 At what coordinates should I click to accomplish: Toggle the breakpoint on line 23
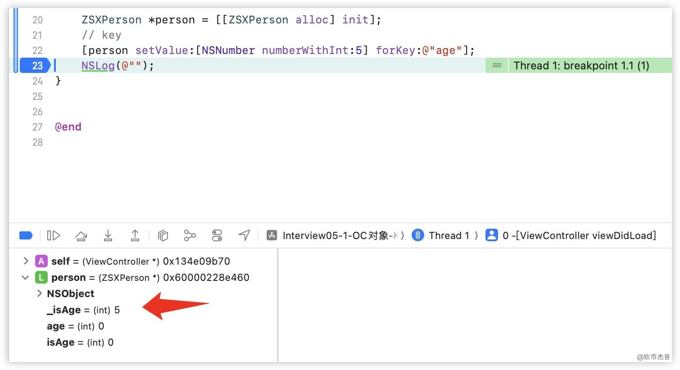click(x=35, y=66)
